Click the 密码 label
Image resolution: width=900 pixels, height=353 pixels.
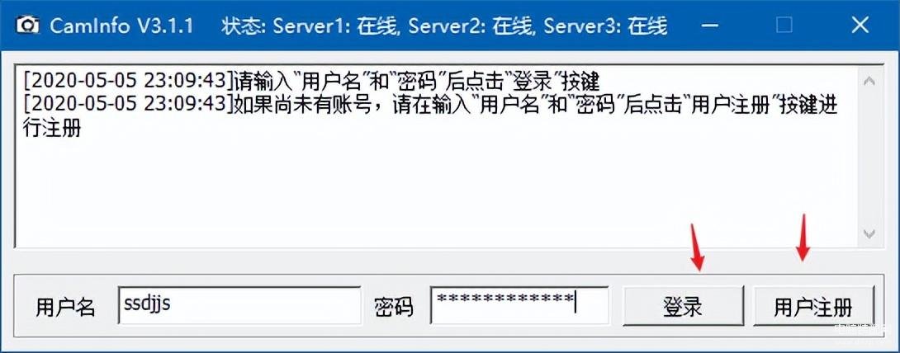(394, 307)
